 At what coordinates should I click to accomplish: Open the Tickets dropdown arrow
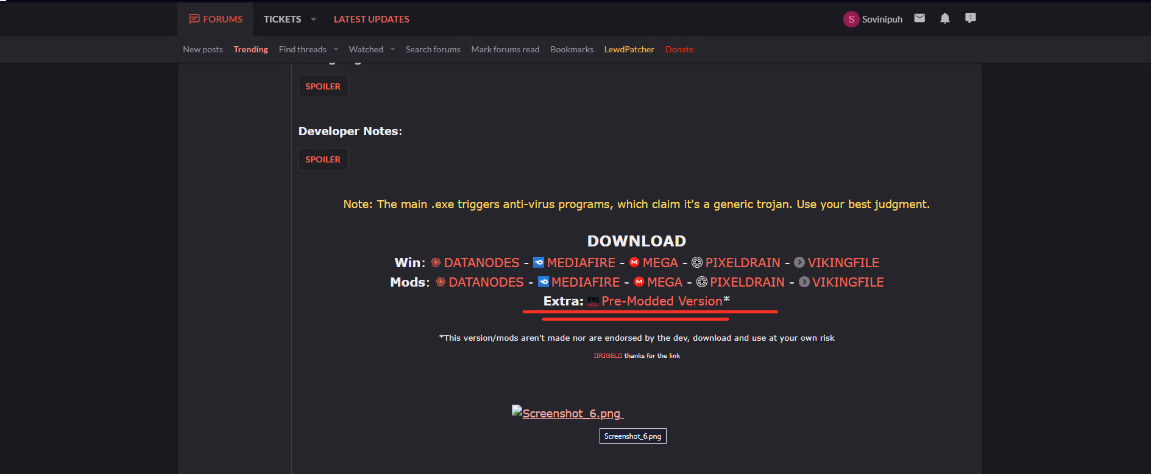pyautogui.click(x=313, y=19)
